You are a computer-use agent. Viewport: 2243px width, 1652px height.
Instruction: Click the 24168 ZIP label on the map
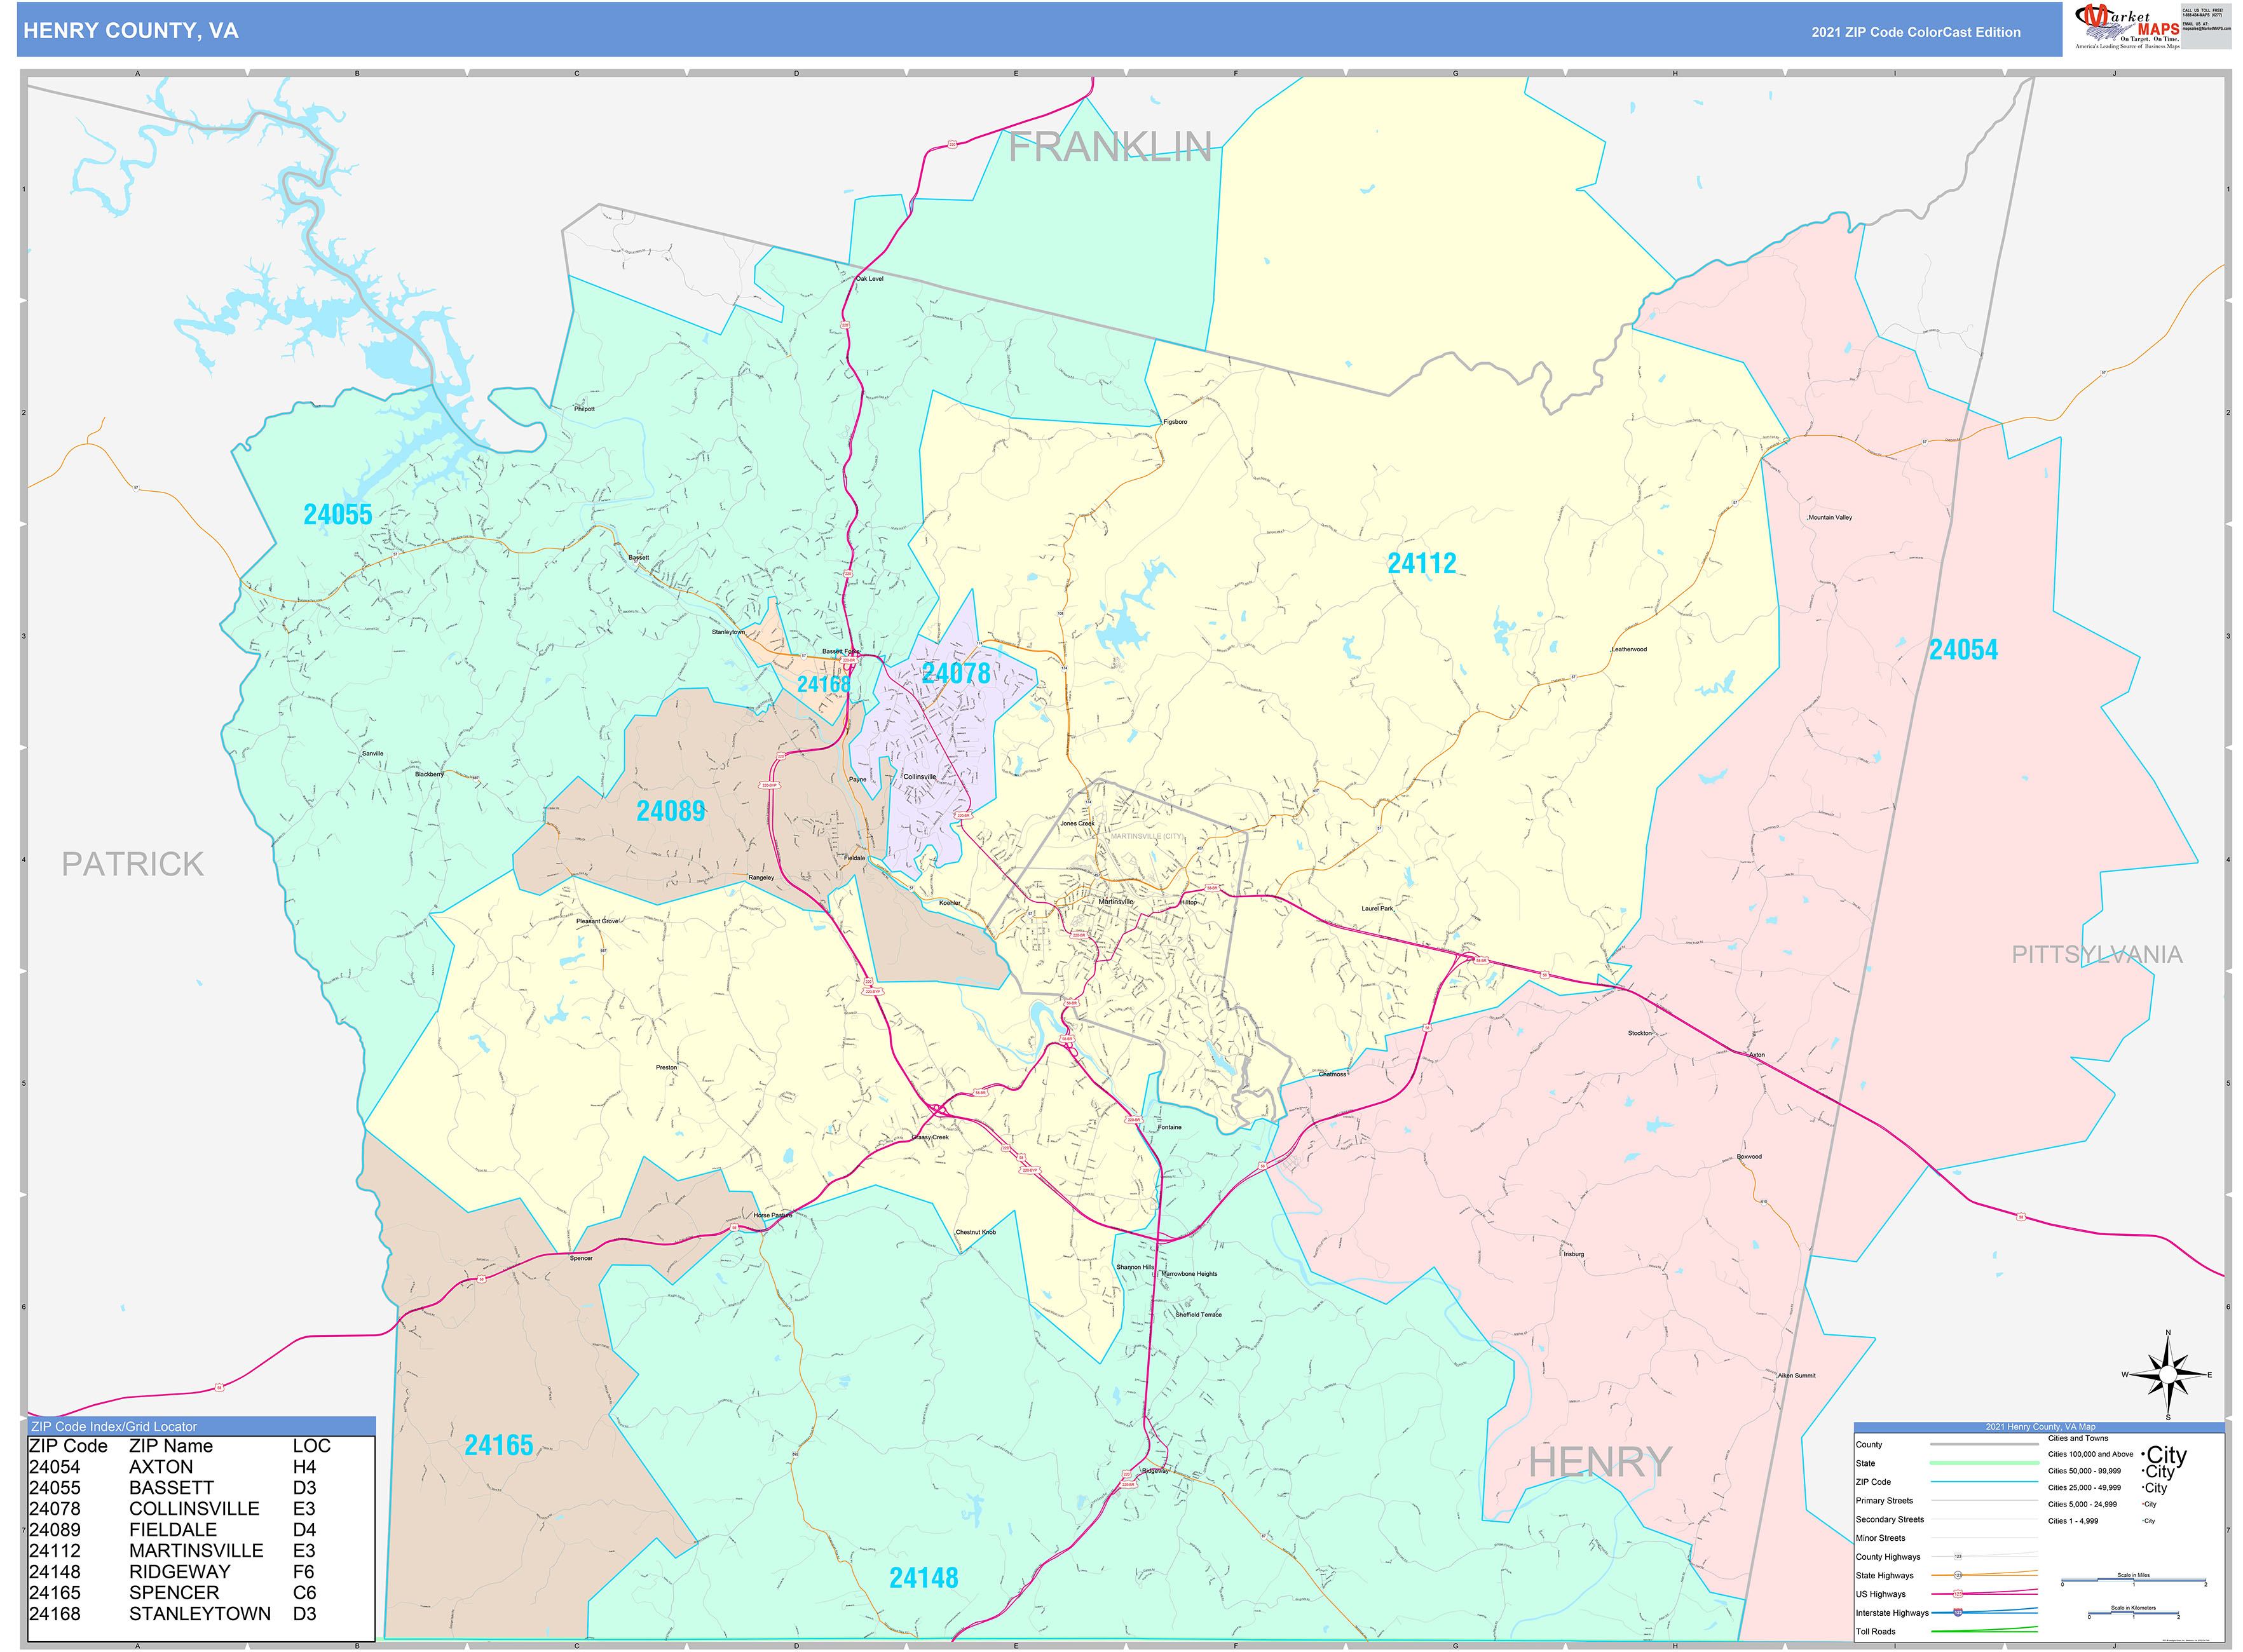pyautogui.click(x=823, y=685)
